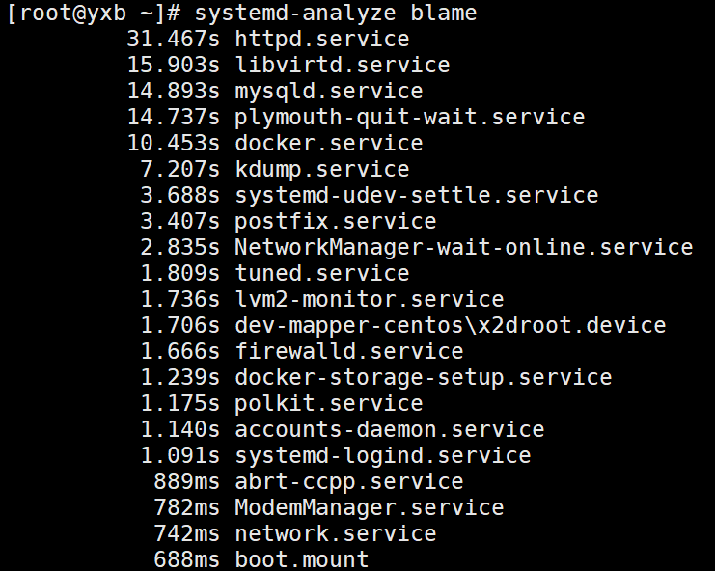Select lvm2-monitor.service line
Image resolution: width=715 pixels, height=571 pixels.
tap(370, 300)
